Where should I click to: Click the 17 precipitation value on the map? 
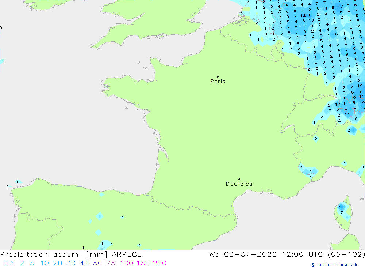pos(340,7)
